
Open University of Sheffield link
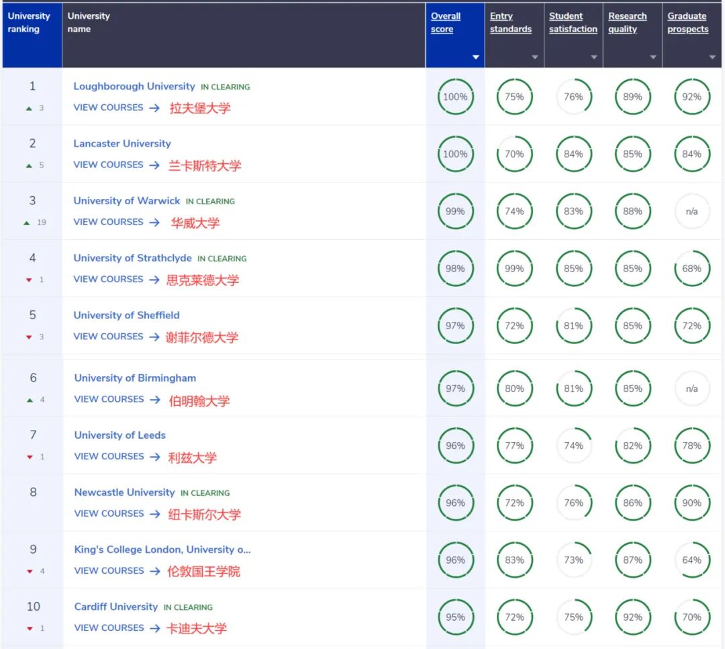(x=126, y=315)
